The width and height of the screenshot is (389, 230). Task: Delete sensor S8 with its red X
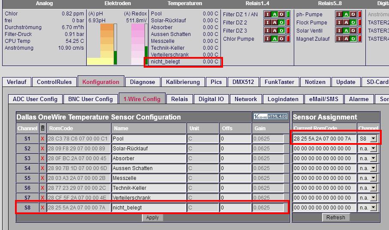(42, 208)
